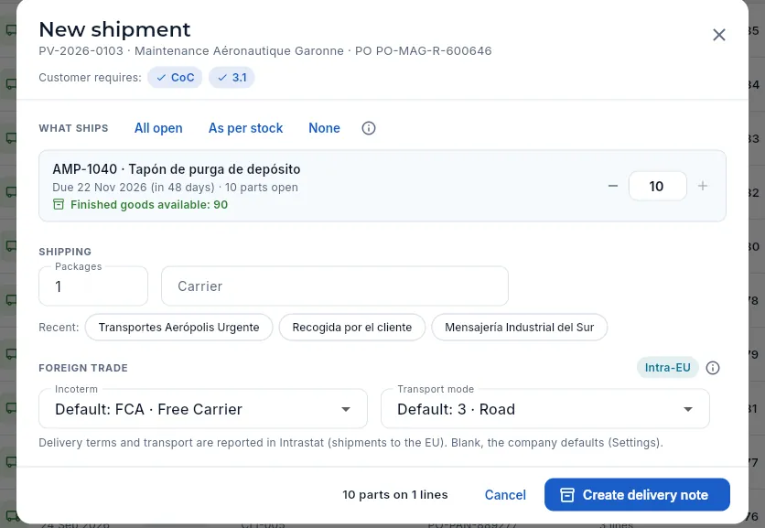
Task: Decrease AMP-1040 quantity with minus
Action: (x=613, y=186)
